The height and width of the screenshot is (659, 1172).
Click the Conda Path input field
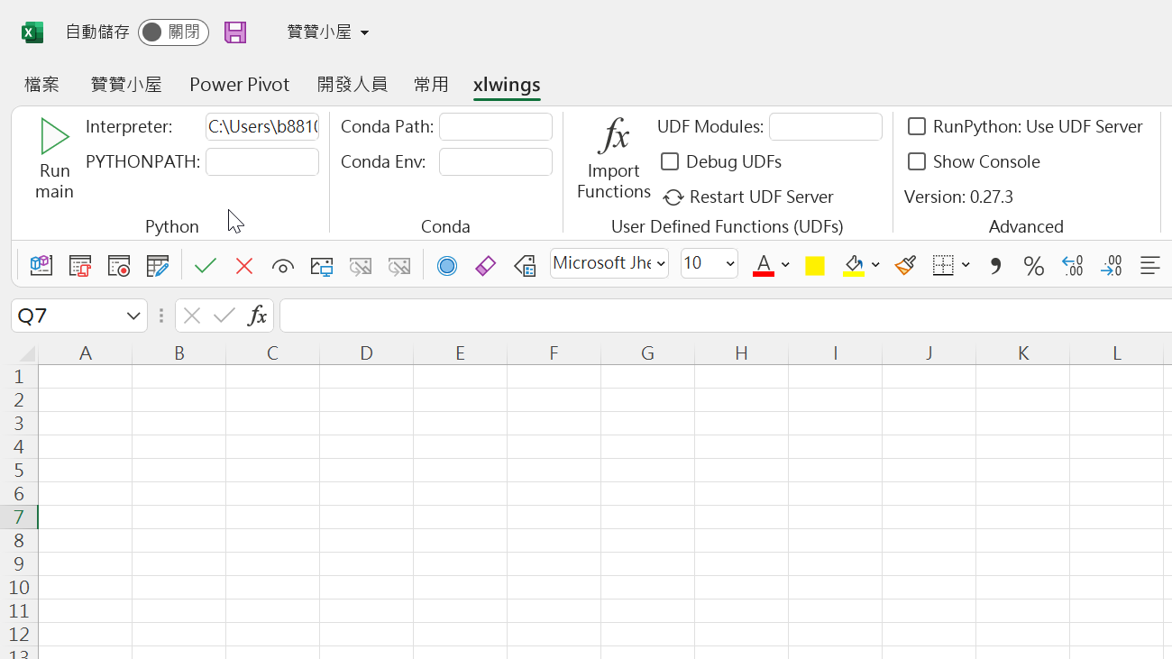(496, 127)
